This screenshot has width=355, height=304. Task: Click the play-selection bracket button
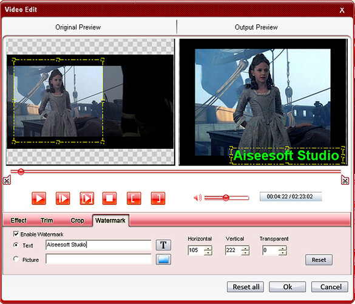(87, 198)
